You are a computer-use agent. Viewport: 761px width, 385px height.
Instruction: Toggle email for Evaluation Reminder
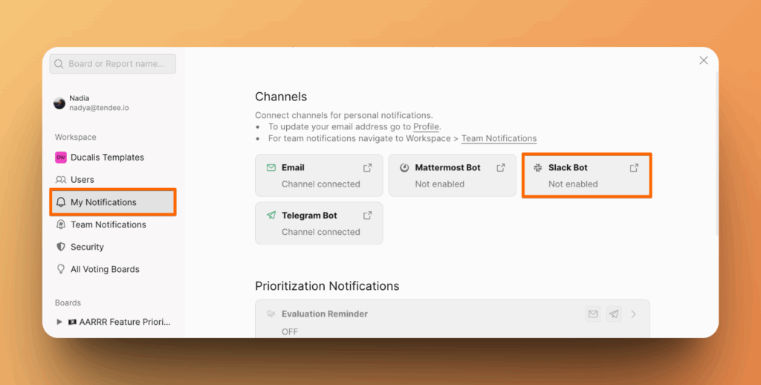(x=593, y=314)
